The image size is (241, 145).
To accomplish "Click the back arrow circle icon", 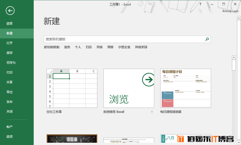I will [x=10, y=11].
